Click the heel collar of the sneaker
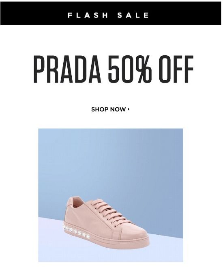 click(74, 202)
